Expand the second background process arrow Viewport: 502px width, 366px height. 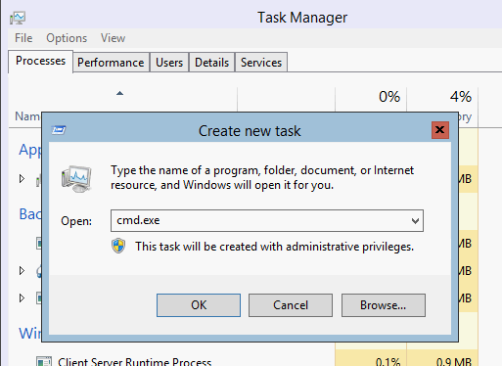click(22, 270)
